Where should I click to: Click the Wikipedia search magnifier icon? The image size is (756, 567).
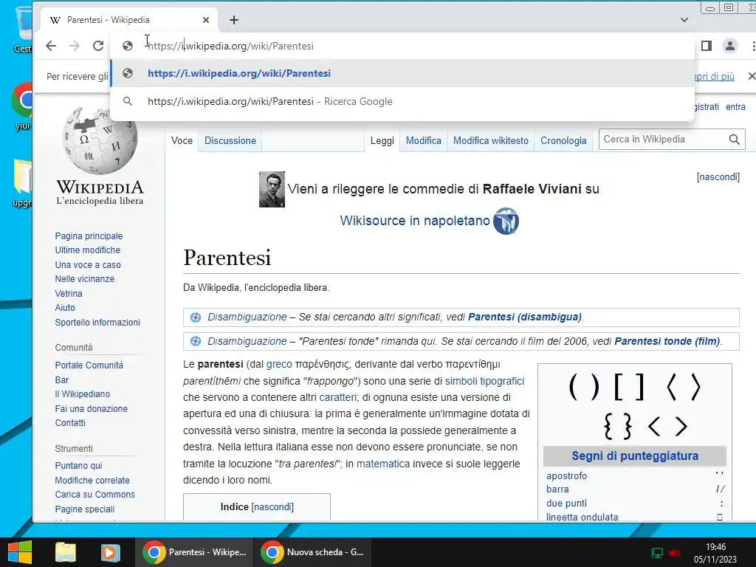point(735,140)
